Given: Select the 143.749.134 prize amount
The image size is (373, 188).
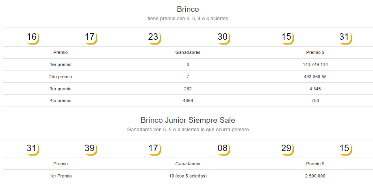Looking at the screenshot, I should point(315,64).
